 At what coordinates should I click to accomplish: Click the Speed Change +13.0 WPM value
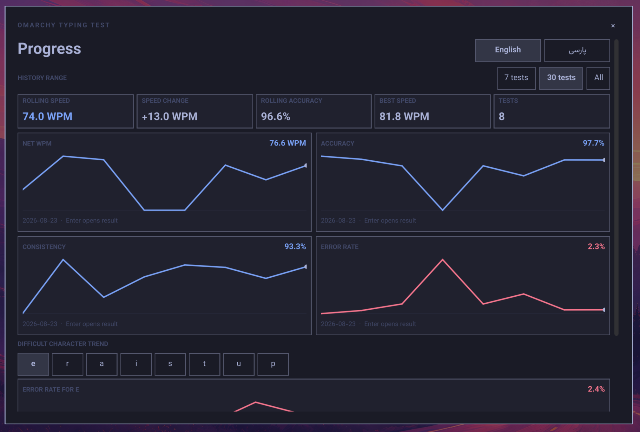(169, 117)
